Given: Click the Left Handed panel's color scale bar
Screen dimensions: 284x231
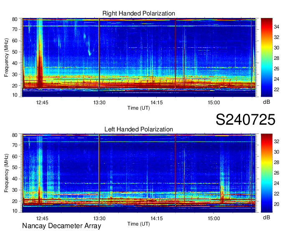Looking at the screenshot, I should [266, 173].
